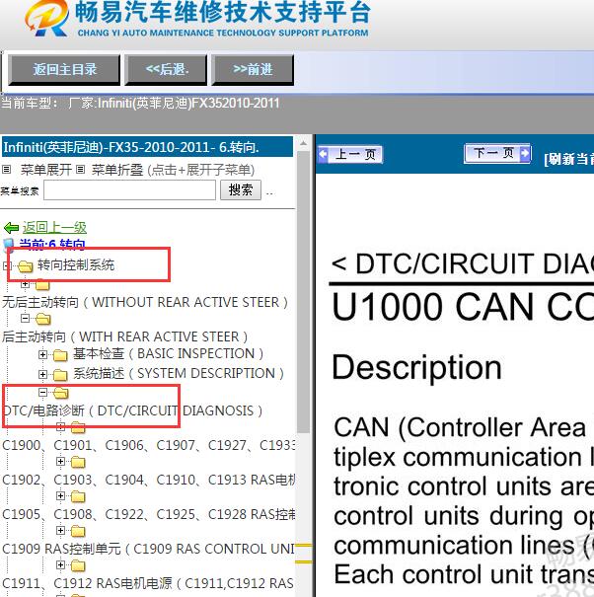Click the 搜索 search button
Viewport: 594px width, 597px height.
[241, 189]
